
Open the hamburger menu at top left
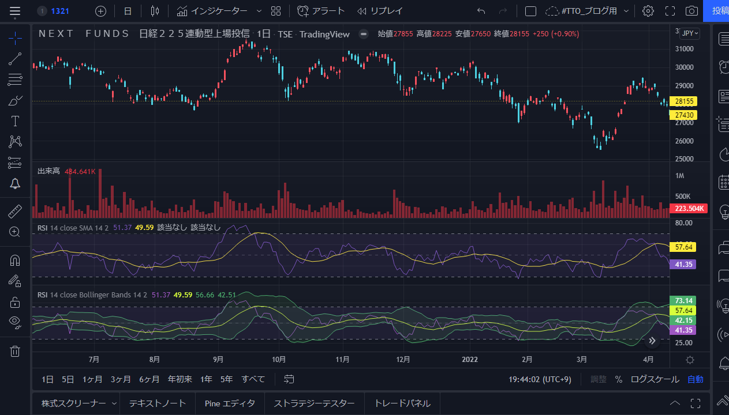pos(14,10)
